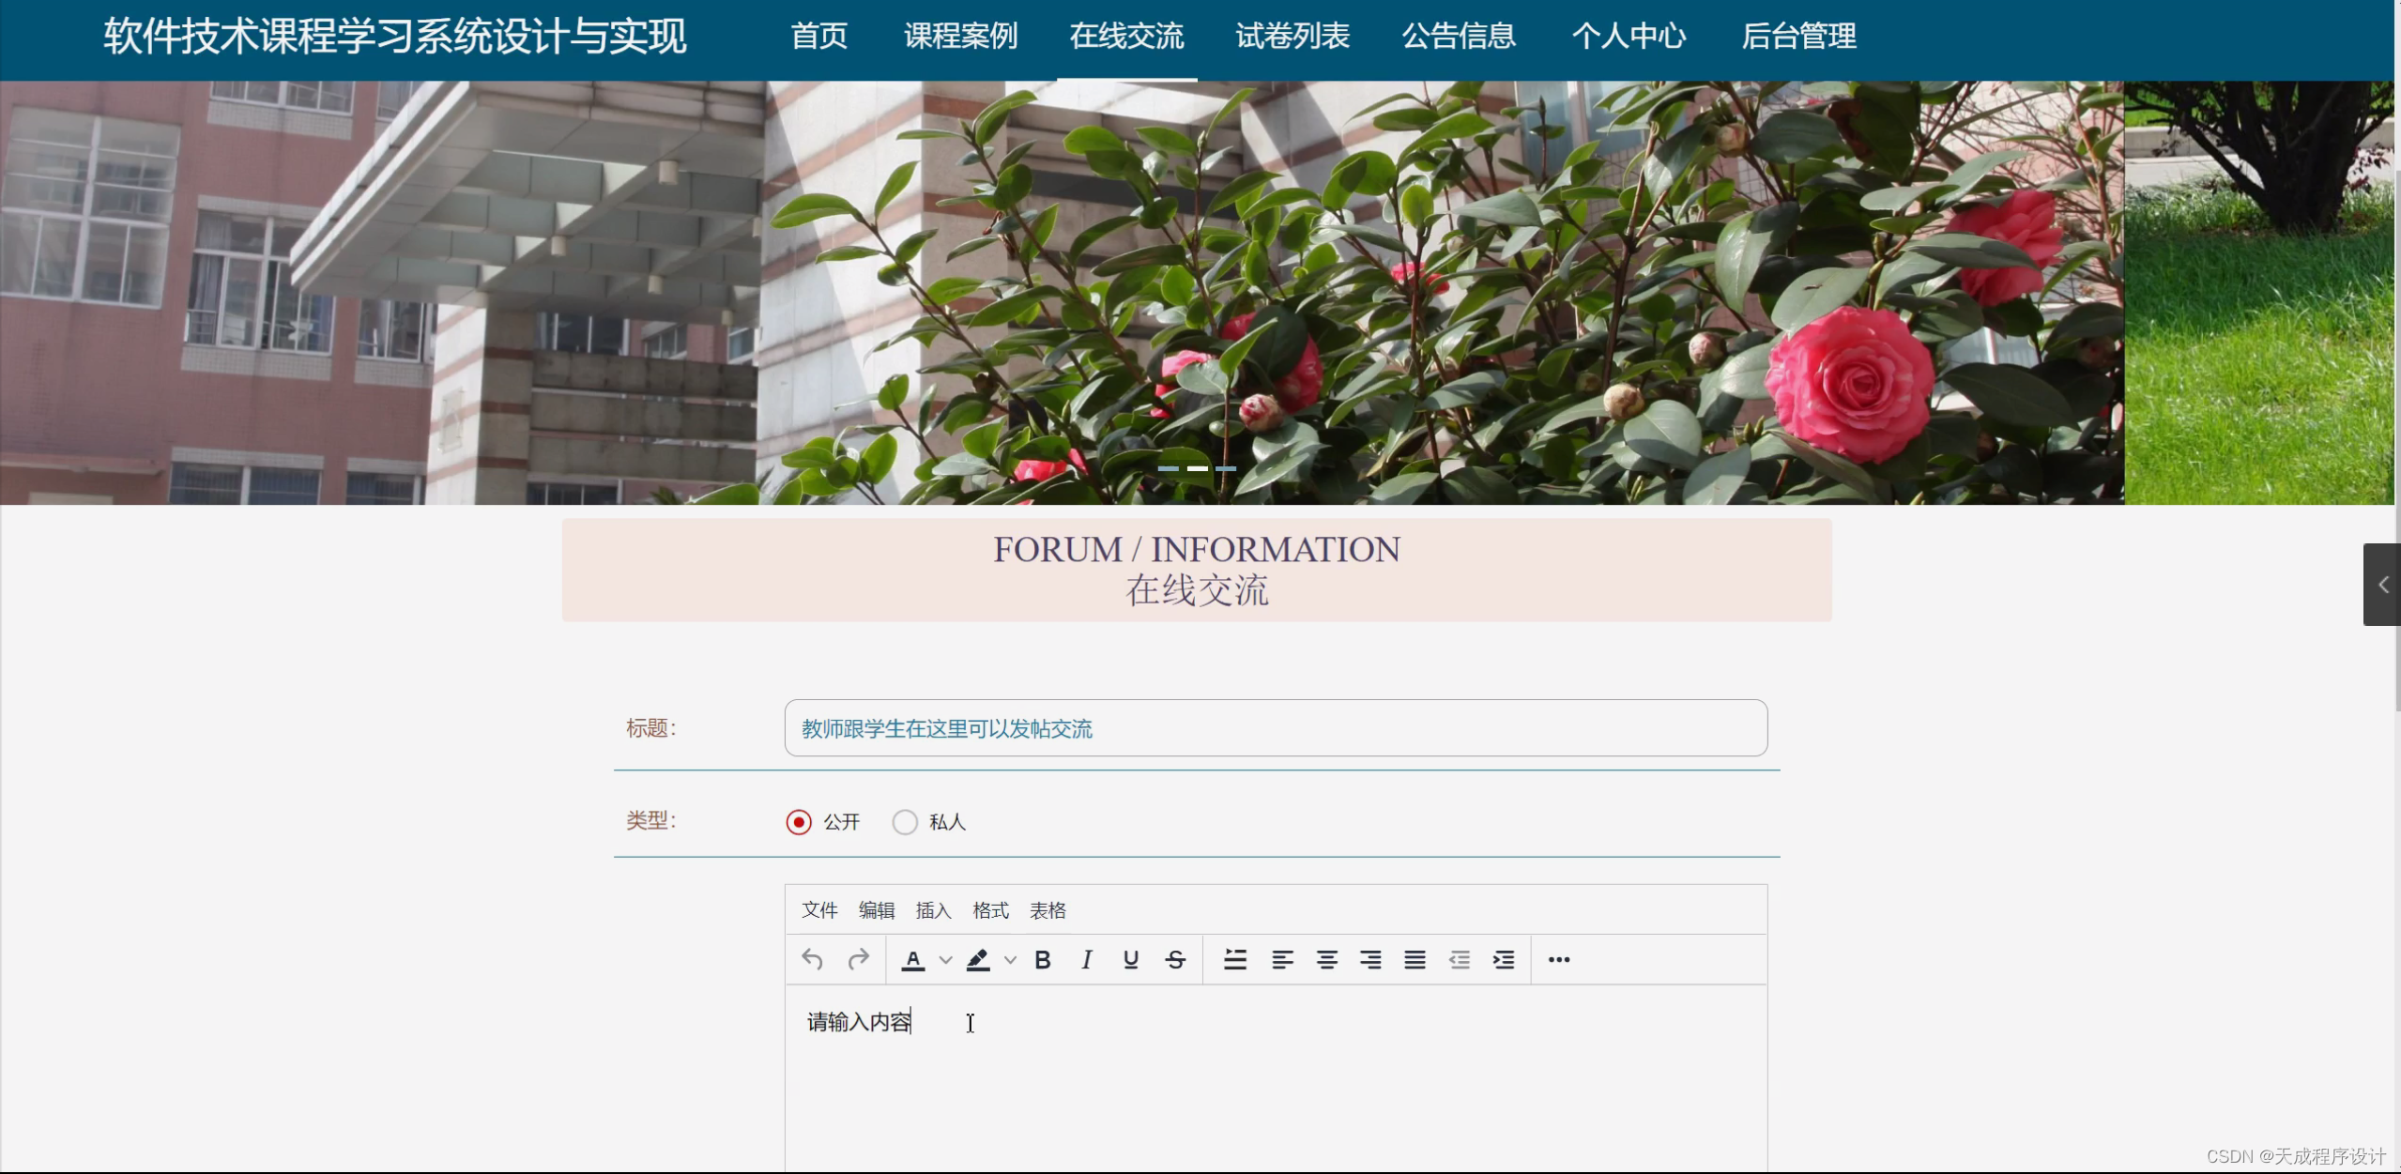Select the 私人 visibility option
This screenshot has width=2401, height=1174.
(904, 821)
